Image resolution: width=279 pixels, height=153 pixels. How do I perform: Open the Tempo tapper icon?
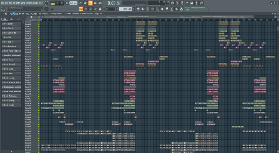pyautogui.click(x=172, y=9)
